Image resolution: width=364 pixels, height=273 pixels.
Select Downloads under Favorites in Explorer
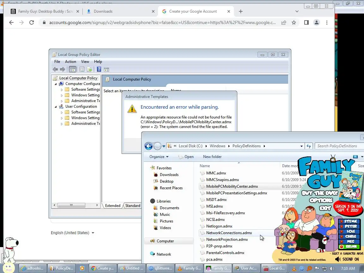(x=169, y=174)
